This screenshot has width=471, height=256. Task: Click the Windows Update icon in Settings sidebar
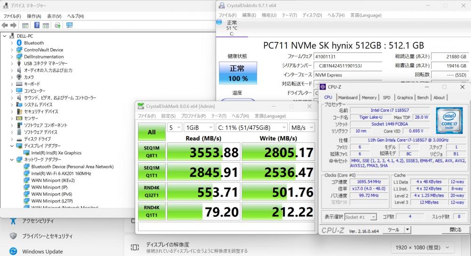[13, 251]
